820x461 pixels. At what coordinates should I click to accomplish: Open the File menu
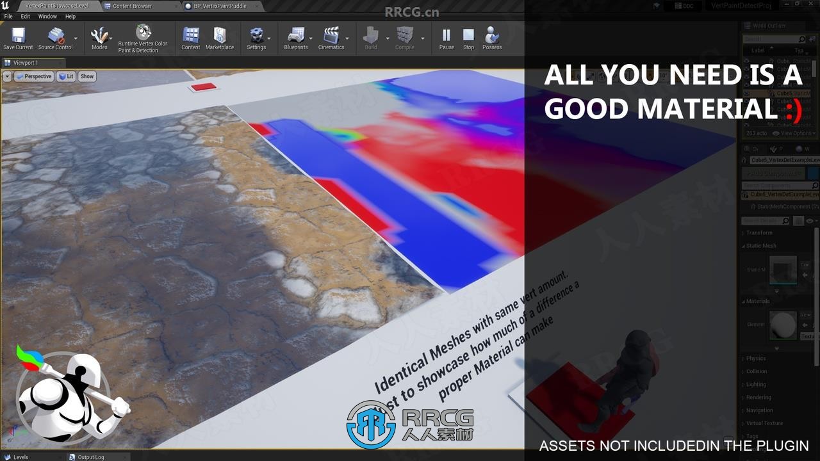[x=8, y=17]
